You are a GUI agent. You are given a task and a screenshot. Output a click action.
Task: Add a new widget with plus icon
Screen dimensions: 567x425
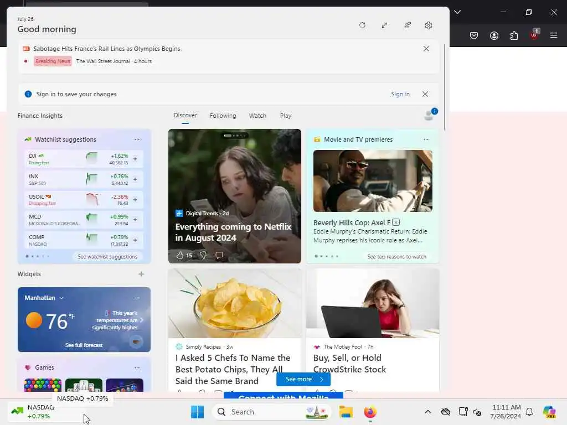coord(141,274)
